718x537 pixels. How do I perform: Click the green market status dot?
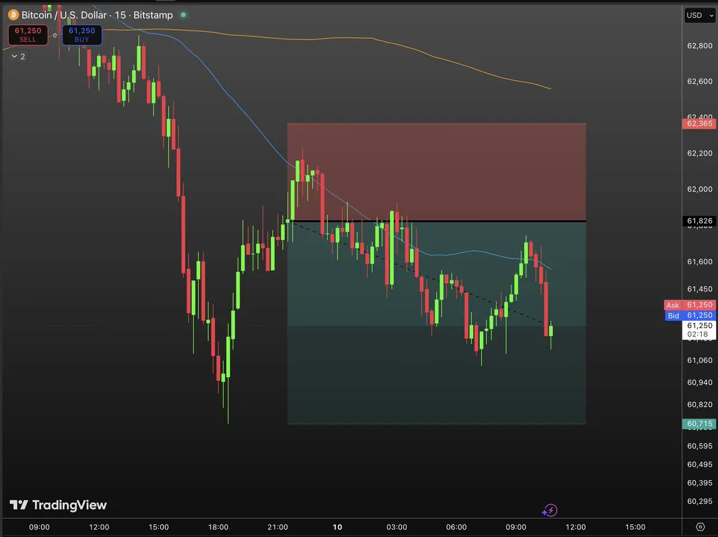pyautogui.click(x=183, y=14)
